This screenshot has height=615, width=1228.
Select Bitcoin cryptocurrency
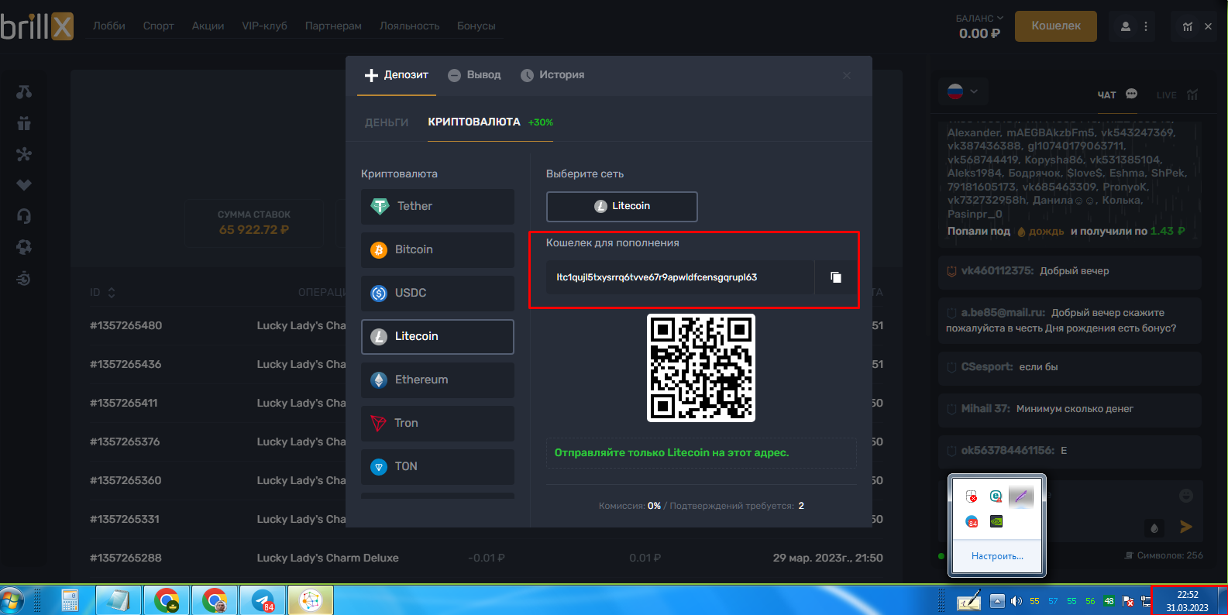pos(438,249)
